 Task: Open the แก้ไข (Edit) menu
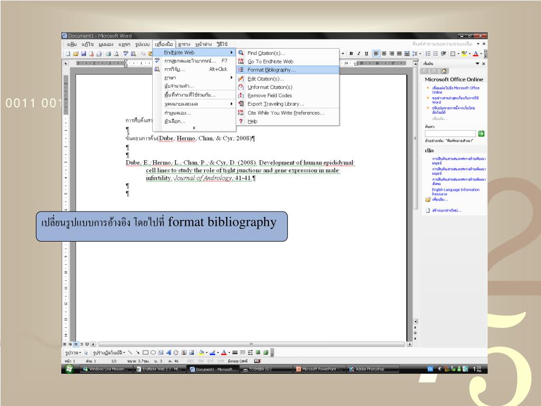pos(88,44)
